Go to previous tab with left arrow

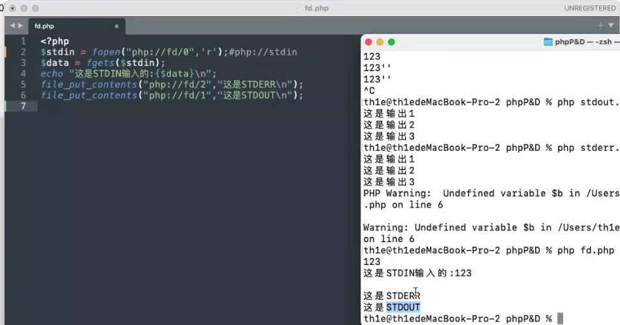12,25
